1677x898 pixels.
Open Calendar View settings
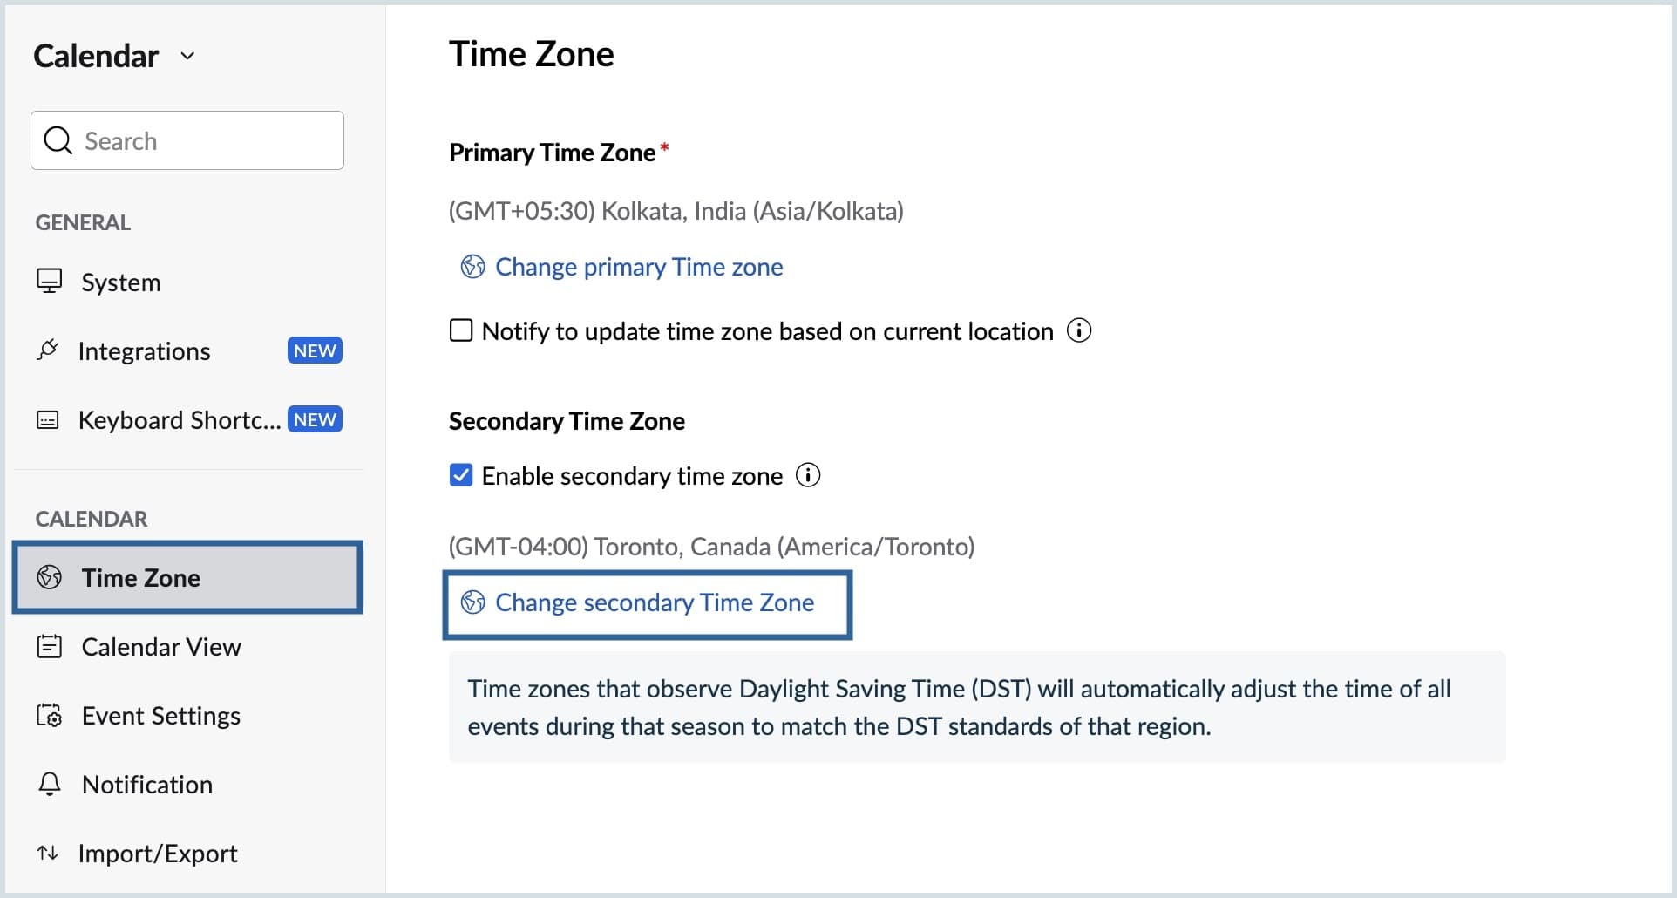click(161, 647)
